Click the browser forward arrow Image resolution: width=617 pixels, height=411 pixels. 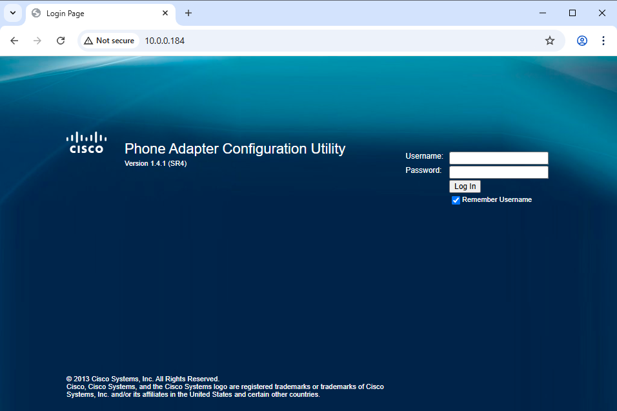pyautogui.click(x=37, y=41)
